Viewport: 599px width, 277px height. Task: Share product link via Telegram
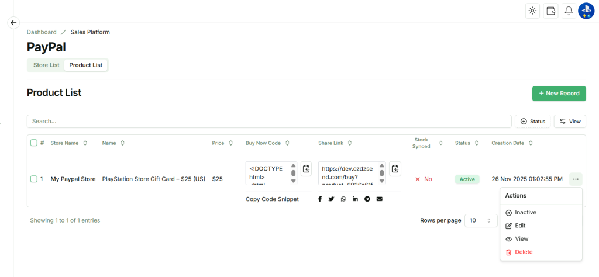click(367, 199)
